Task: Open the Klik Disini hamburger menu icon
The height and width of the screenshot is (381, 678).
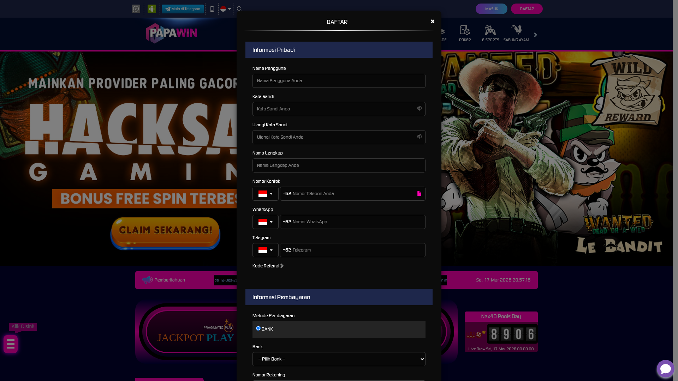Action: pyautogui.click(x=11, y=344)
